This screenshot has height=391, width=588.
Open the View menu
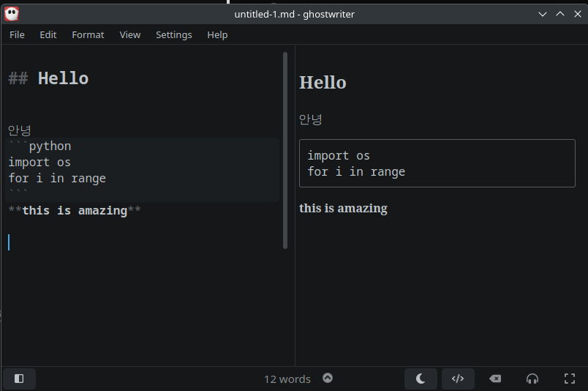pyautogui.click(x=129, y=35)
